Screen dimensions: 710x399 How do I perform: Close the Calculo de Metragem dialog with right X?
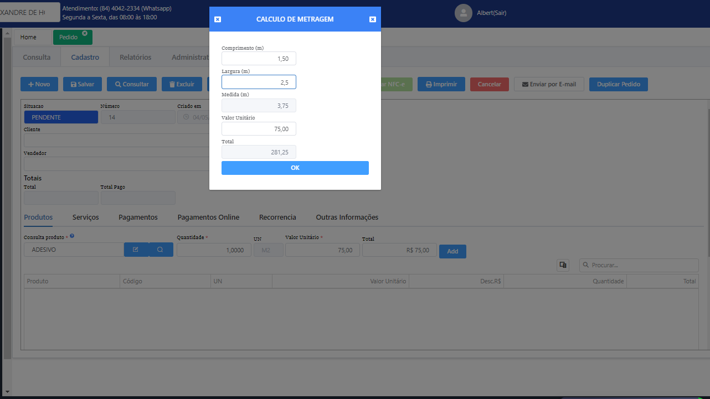(x=373, y=19)
